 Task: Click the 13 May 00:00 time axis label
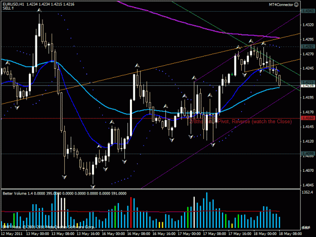coord(38,233)
